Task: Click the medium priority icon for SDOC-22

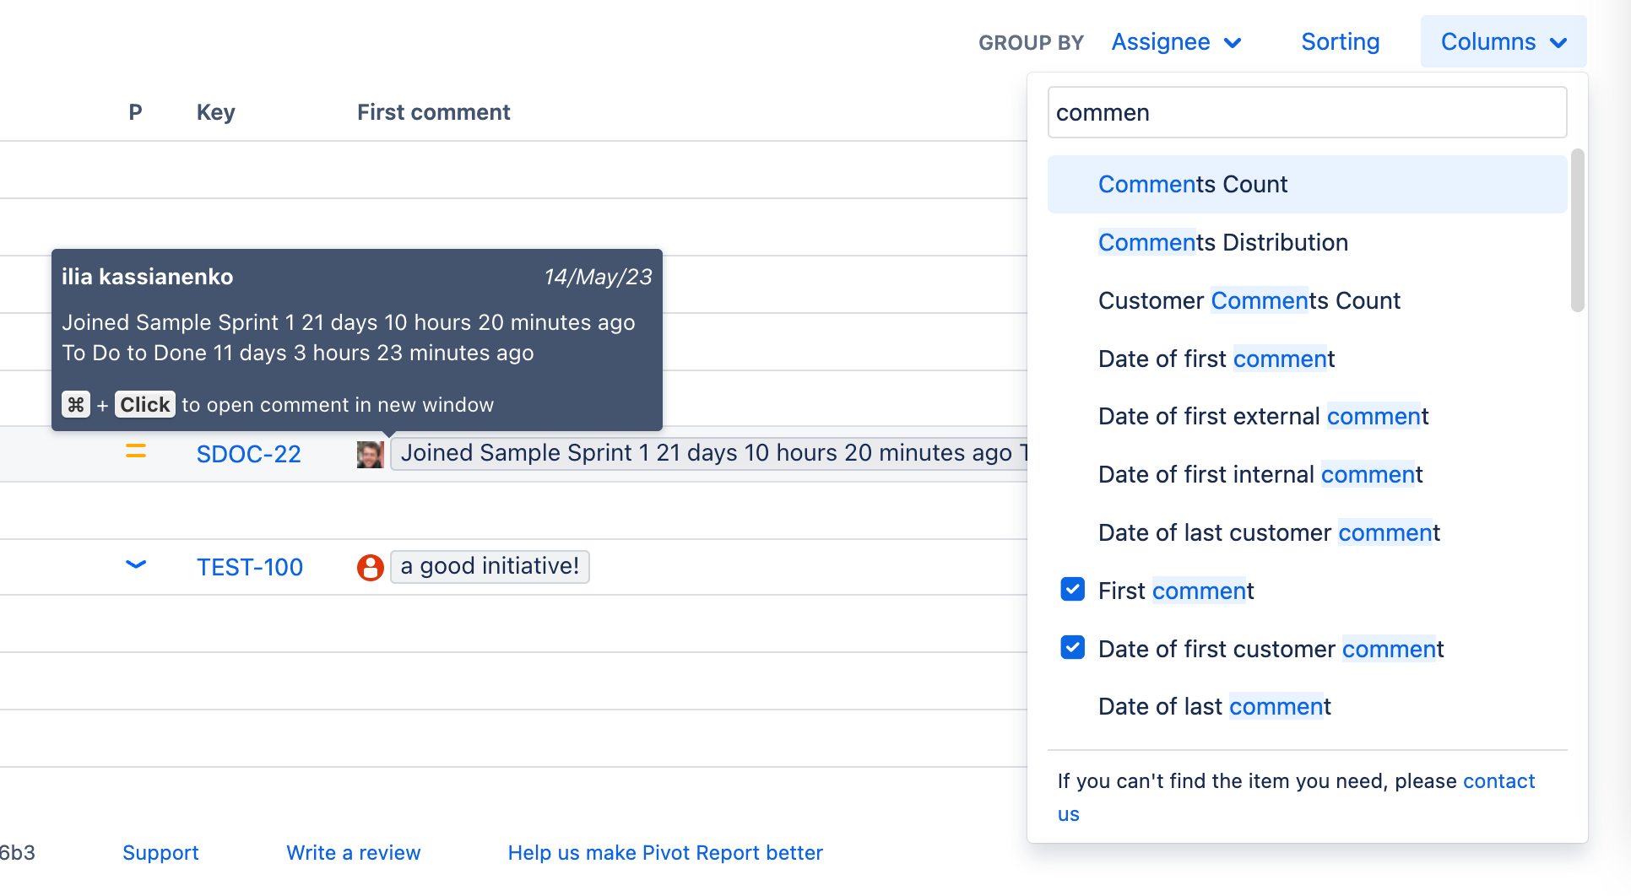Action: tap(136, 452)
